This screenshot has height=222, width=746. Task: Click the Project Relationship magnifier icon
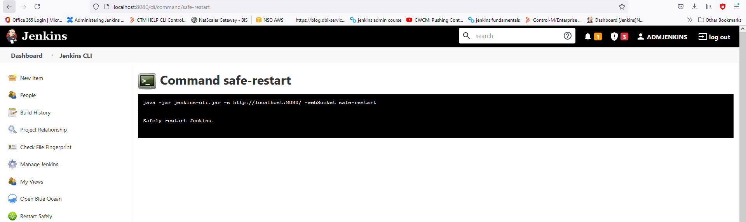[12, 130]
